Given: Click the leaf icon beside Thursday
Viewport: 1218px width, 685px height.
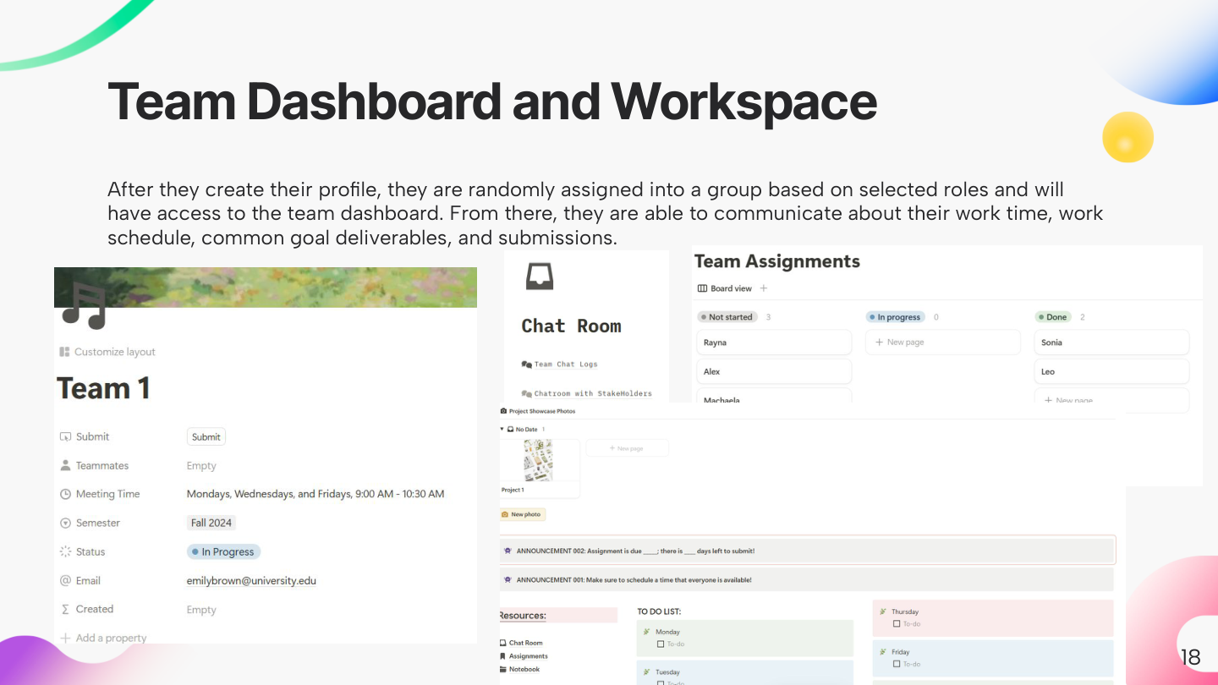Looking at the screenshot, I should pyautogui.click(x=883, y=611).
